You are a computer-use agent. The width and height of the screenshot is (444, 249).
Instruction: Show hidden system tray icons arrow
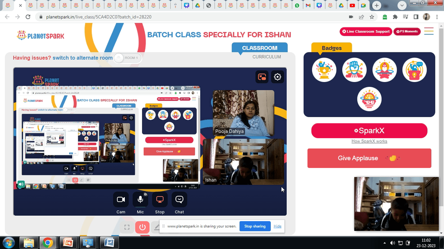pos(384,243)
